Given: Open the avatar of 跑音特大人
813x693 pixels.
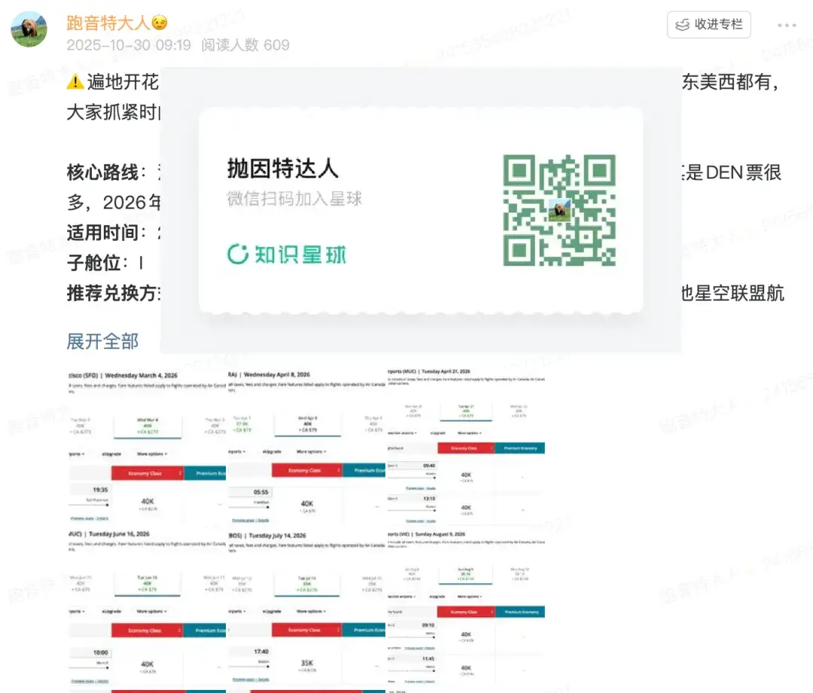Looking at the screenshot, I should 29,26.
